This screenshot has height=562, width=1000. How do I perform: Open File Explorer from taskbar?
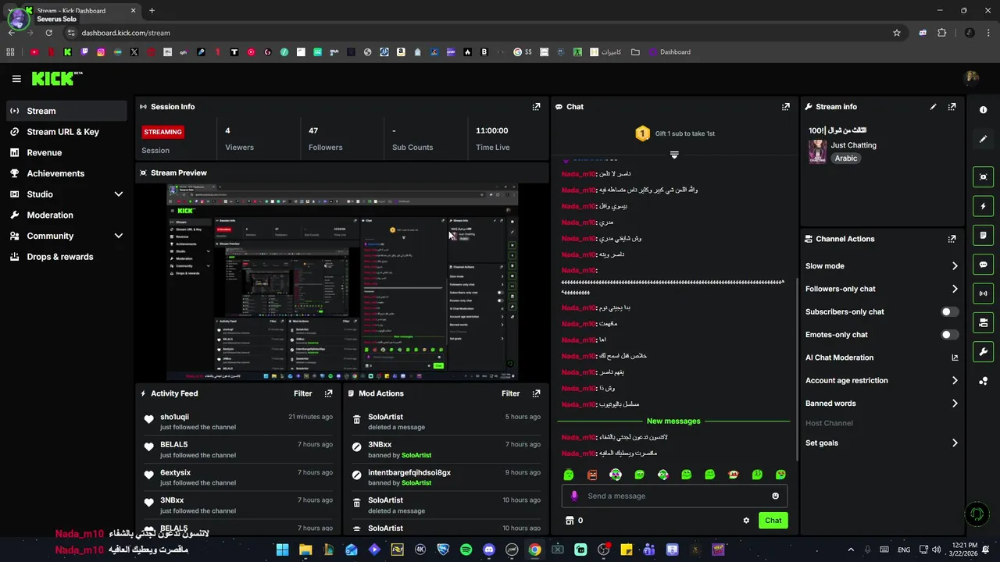point(305,550)
